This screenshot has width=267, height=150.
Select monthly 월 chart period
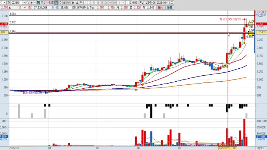tap(65, 3)
